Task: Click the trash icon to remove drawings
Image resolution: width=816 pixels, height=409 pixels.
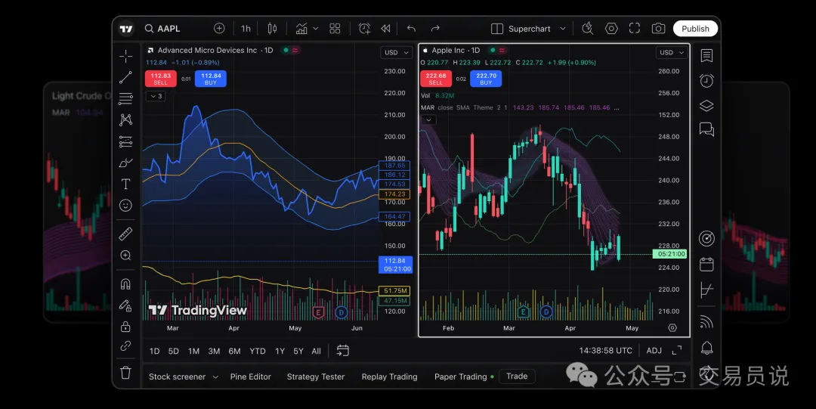Action: [x=125, y=373]
